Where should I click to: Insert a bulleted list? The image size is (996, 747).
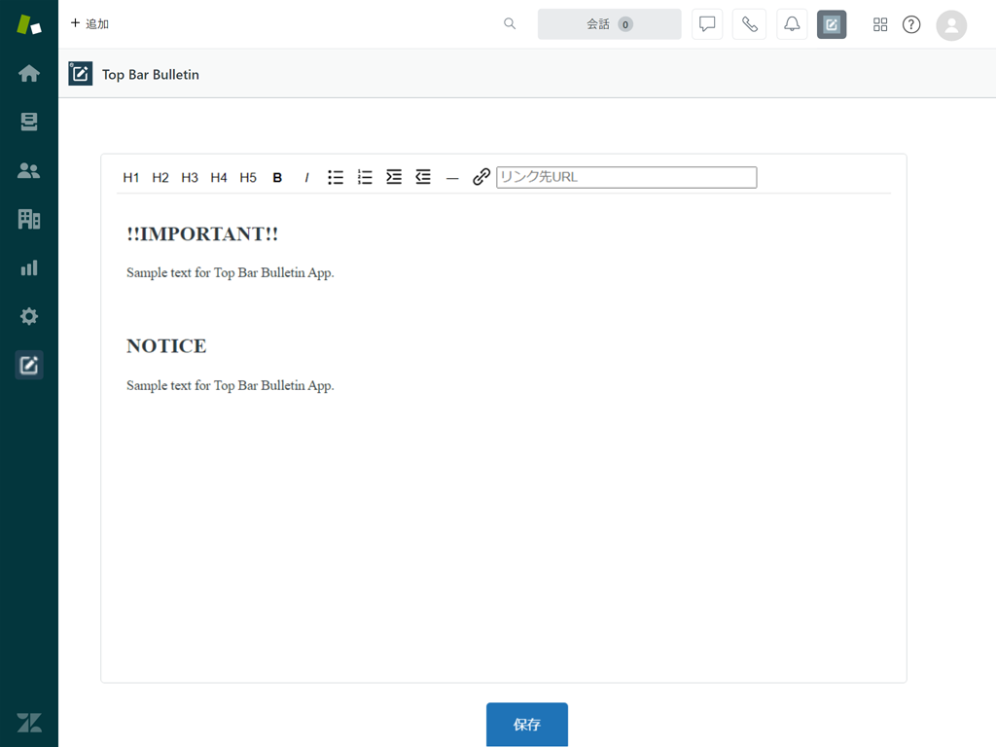[x=336, y=177]
